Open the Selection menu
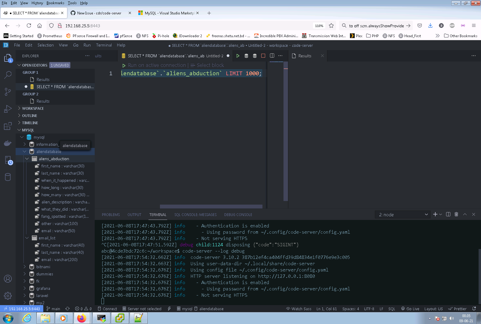 46,45
